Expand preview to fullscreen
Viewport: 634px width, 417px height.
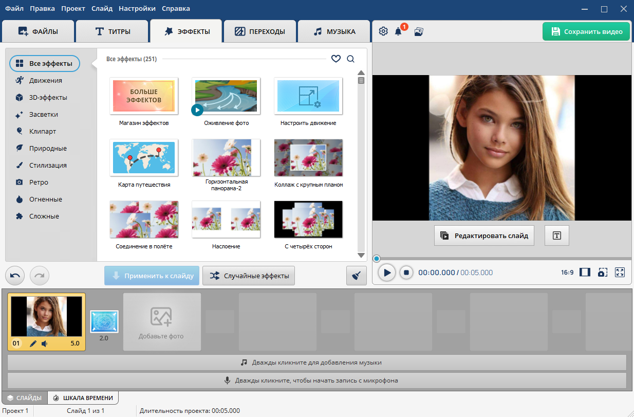[x=620, y=273]
